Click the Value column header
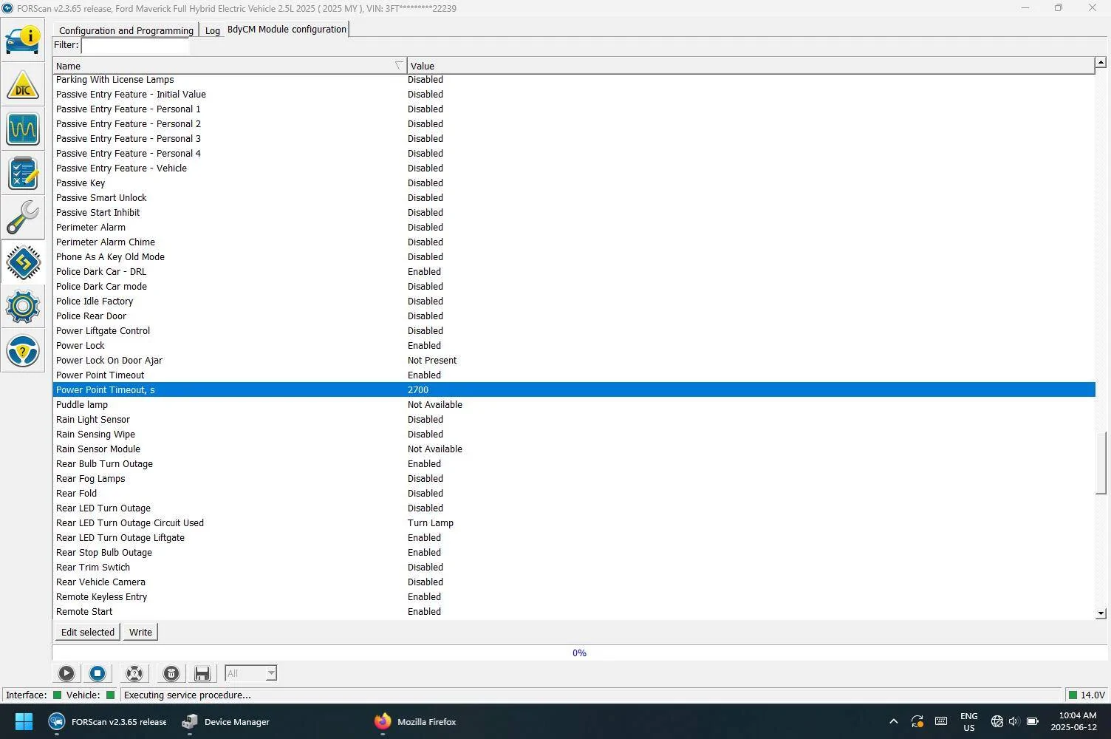Screen dimensions: 1111x739 point(751,66)
